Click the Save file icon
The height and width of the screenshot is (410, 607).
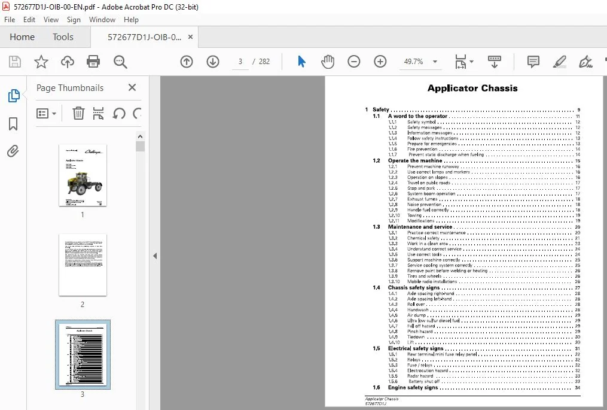point(15,62)
